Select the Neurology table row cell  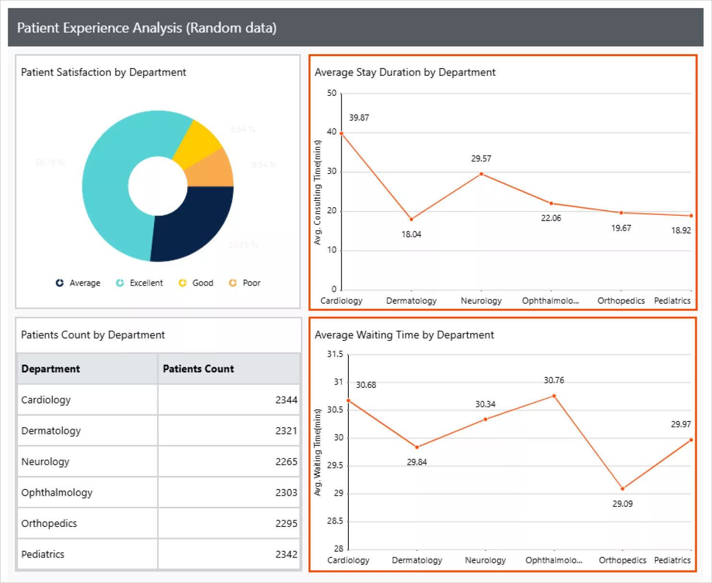click(87, 461)
